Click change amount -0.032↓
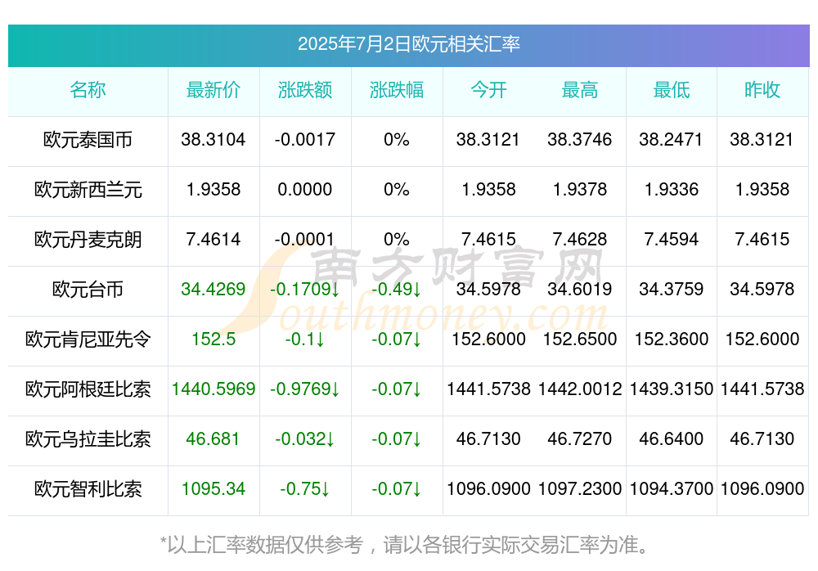 305,438
